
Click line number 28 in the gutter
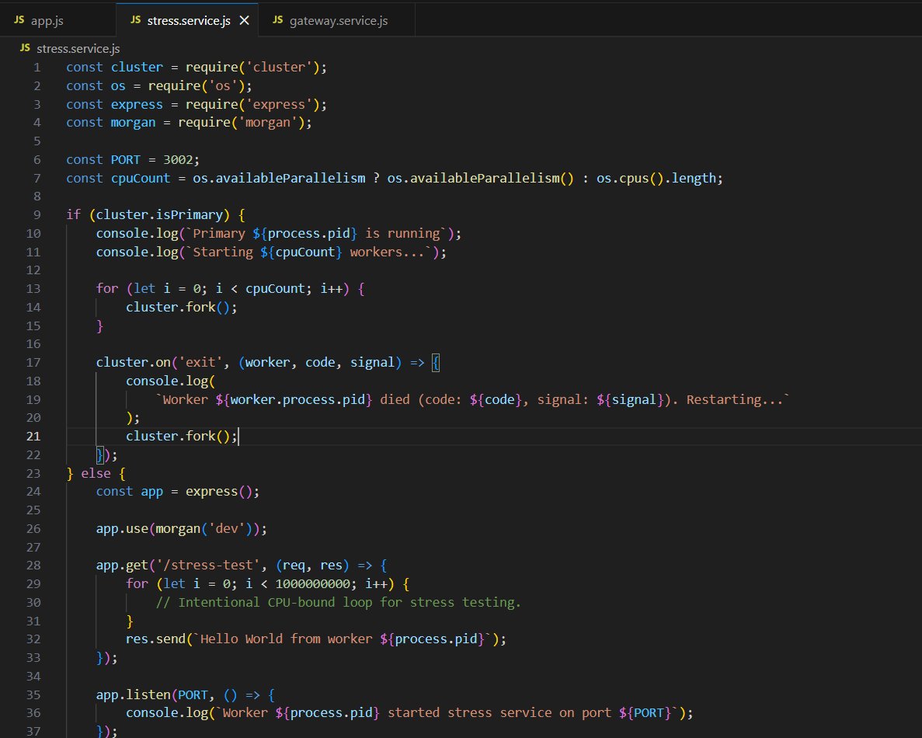[x=33, y=566]
